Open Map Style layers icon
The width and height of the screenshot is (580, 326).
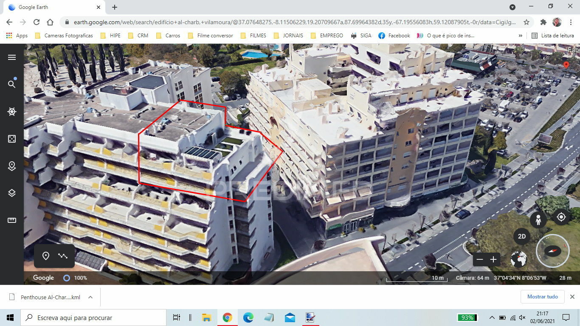pos(12,193)
